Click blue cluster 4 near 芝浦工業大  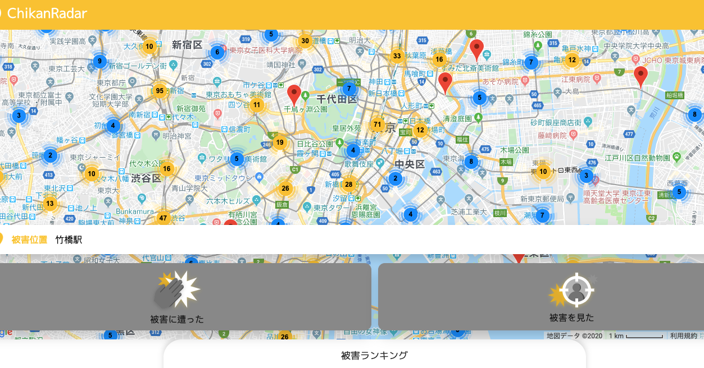(x=410, y=214)
